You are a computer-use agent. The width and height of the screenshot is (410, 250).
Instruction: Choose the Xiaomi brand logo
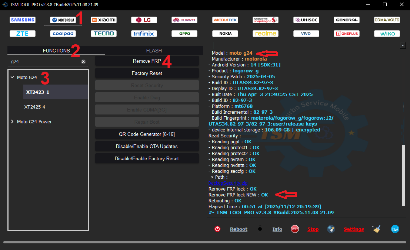coord(104,20)
